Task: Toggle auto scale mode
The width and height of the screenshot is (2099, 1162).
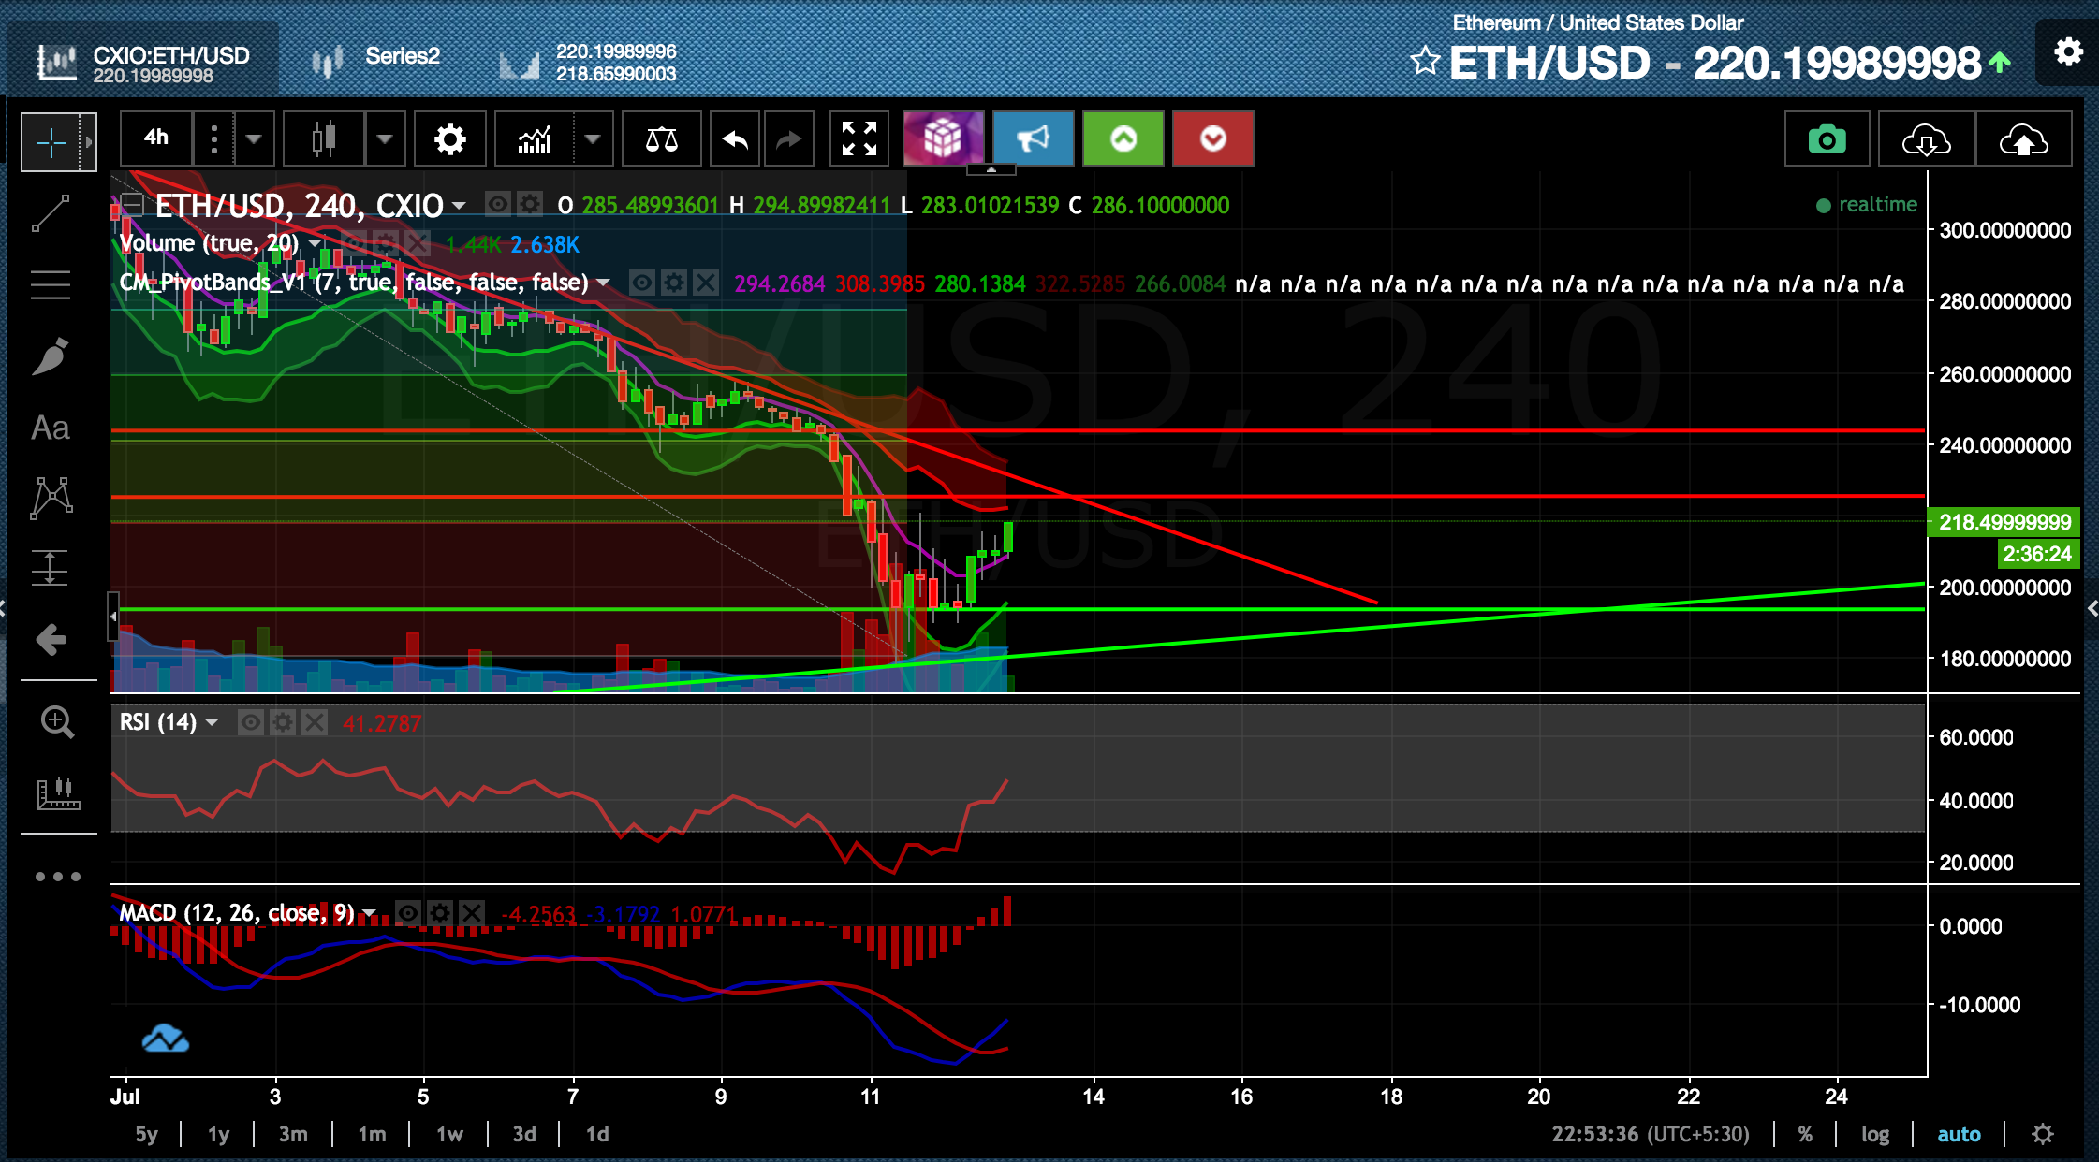Action: tap(1959, 1135)
